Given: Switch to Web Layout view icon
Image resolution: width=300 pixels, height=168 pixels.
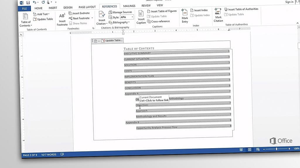Looking at the screenshot, I should [x=258, y=149].
